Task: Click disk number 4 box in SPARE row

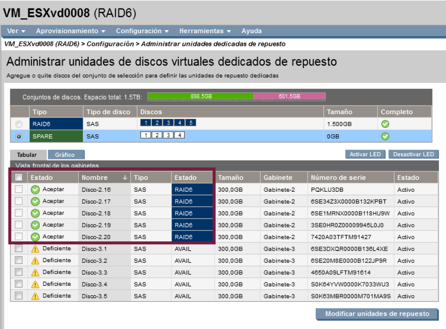Action: pos(180,135)
